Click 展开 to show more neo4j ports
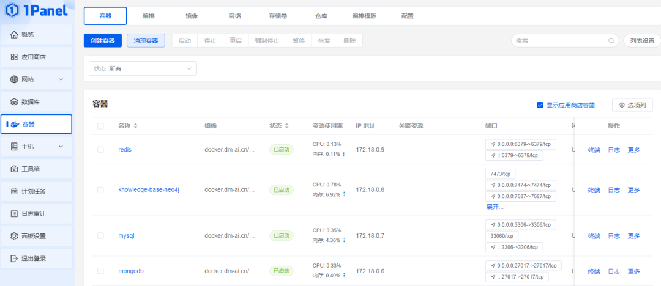Image resolution: width=661 pixels, height=286 pixels. tap(495, 207)
